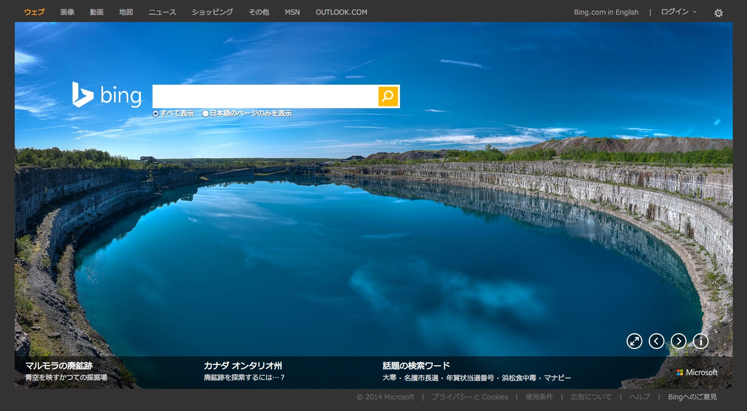Click the fullscreen expand image icon
This screenshot has height=411, width=747.
(x=635, y=341)
